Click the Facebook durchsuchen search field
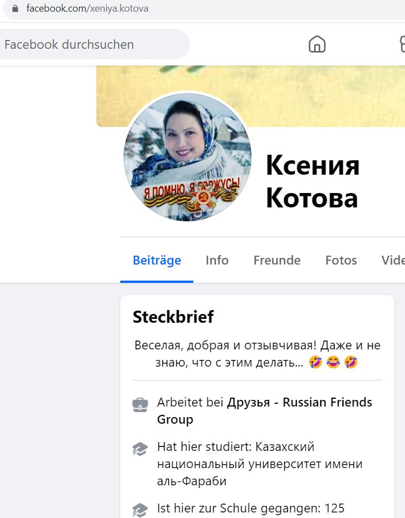 click(93, 44)
